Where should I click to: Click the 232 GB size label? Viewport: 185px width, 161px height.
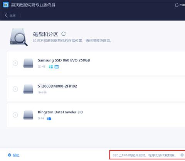pos(42,66)
